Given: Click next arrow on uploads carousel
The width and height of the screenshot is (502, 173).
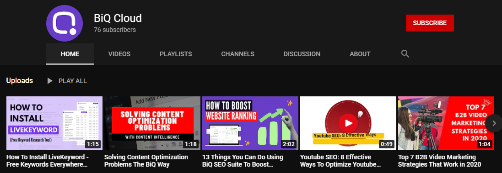Looking at the screenshot, I should 494,123.
